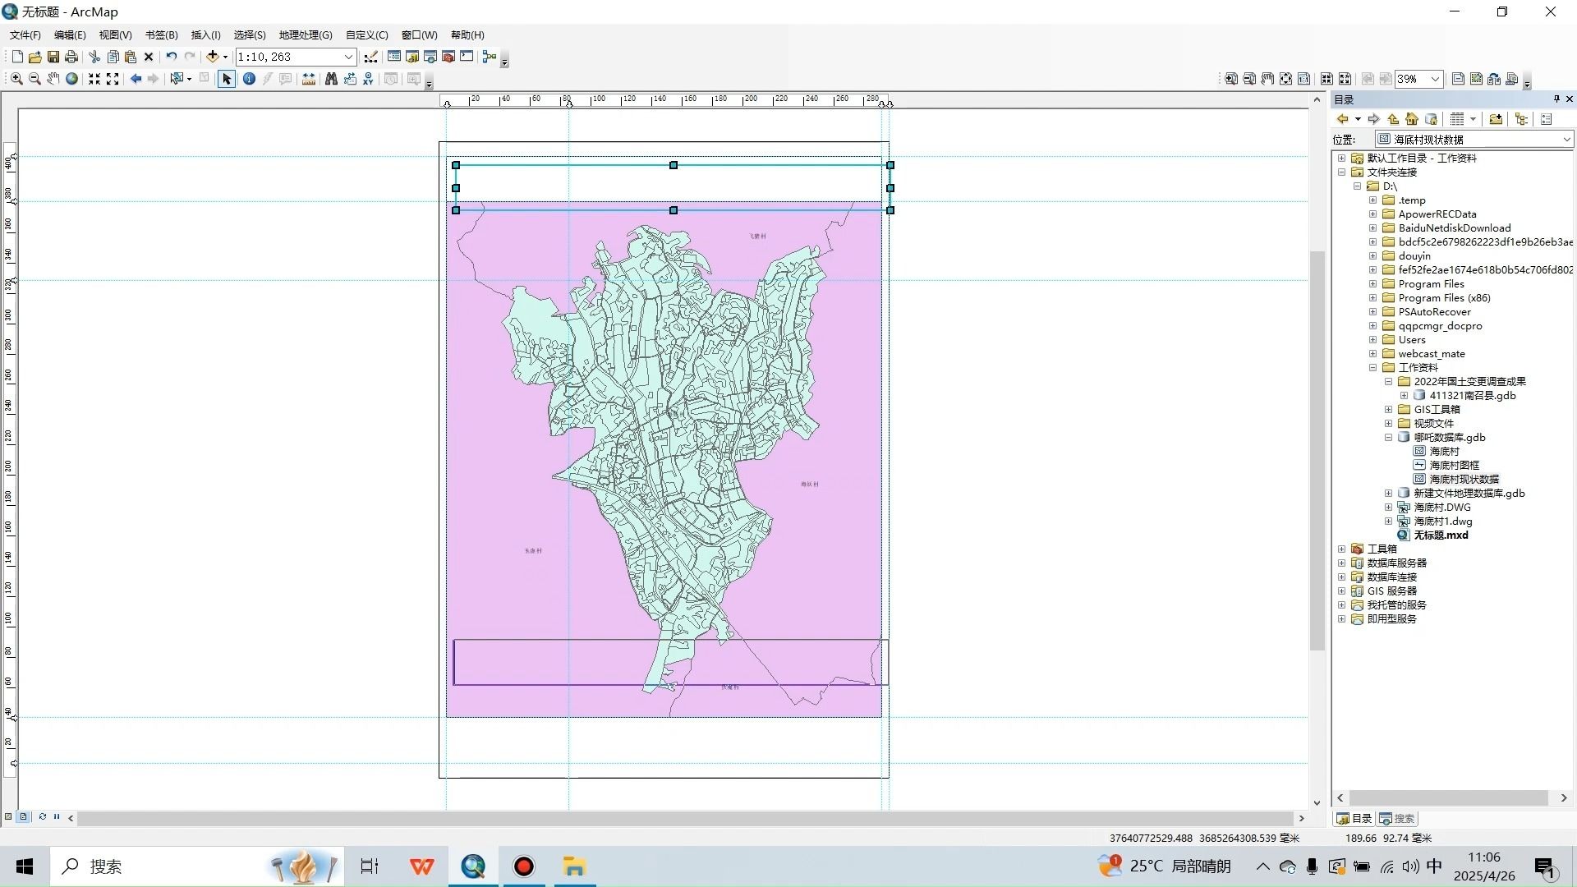Click Catalog options list icon
The width and height of the screenshot is (1577, 887).
1547,119
